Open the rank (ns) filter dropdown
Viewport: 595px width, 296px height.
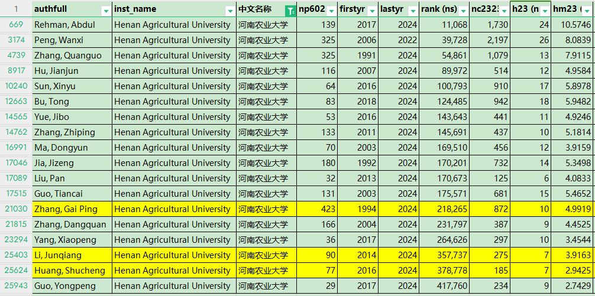(x=463, y=10)
